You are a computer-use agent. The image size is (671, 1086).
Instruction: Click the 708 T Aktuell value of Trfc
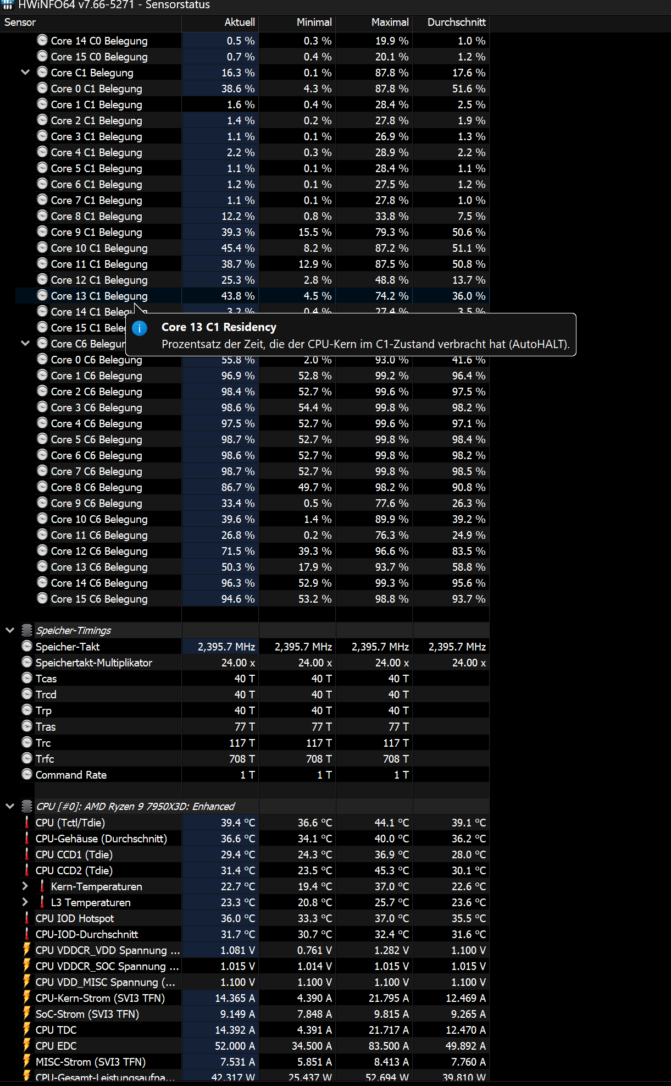point(242,759)
